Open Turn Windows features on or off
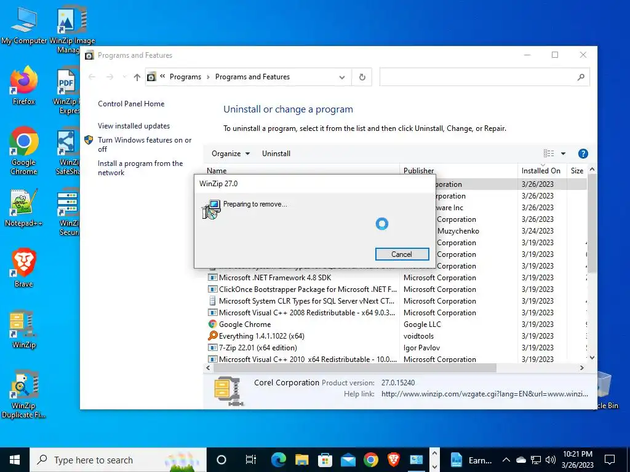This screenshot has height=472, width=630. pos(145,144)
